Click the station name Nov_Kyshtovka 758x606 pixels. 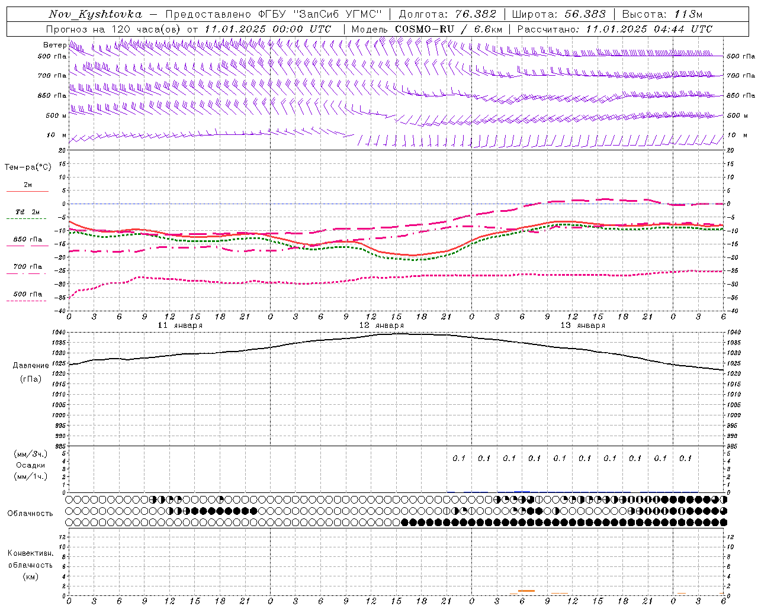(x=96, y=14)
